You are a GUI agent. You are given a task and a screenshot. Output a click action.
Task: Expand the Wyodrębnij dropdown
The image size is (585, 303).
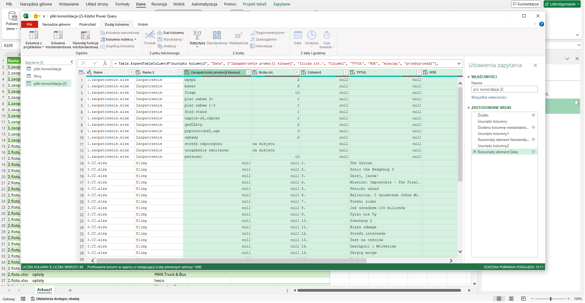pyautogui.click(x=183, y=39)
